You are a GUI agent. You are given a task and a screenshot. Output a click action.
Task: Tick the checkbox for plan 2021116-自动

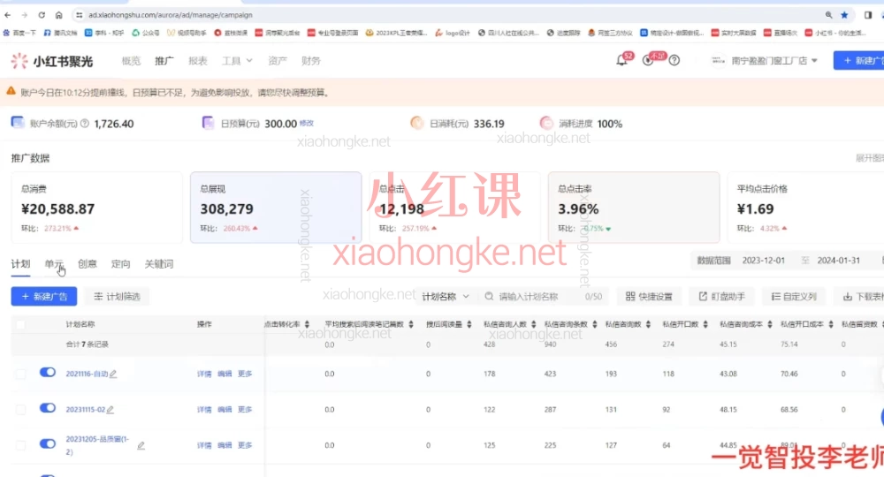coord(20,374)
